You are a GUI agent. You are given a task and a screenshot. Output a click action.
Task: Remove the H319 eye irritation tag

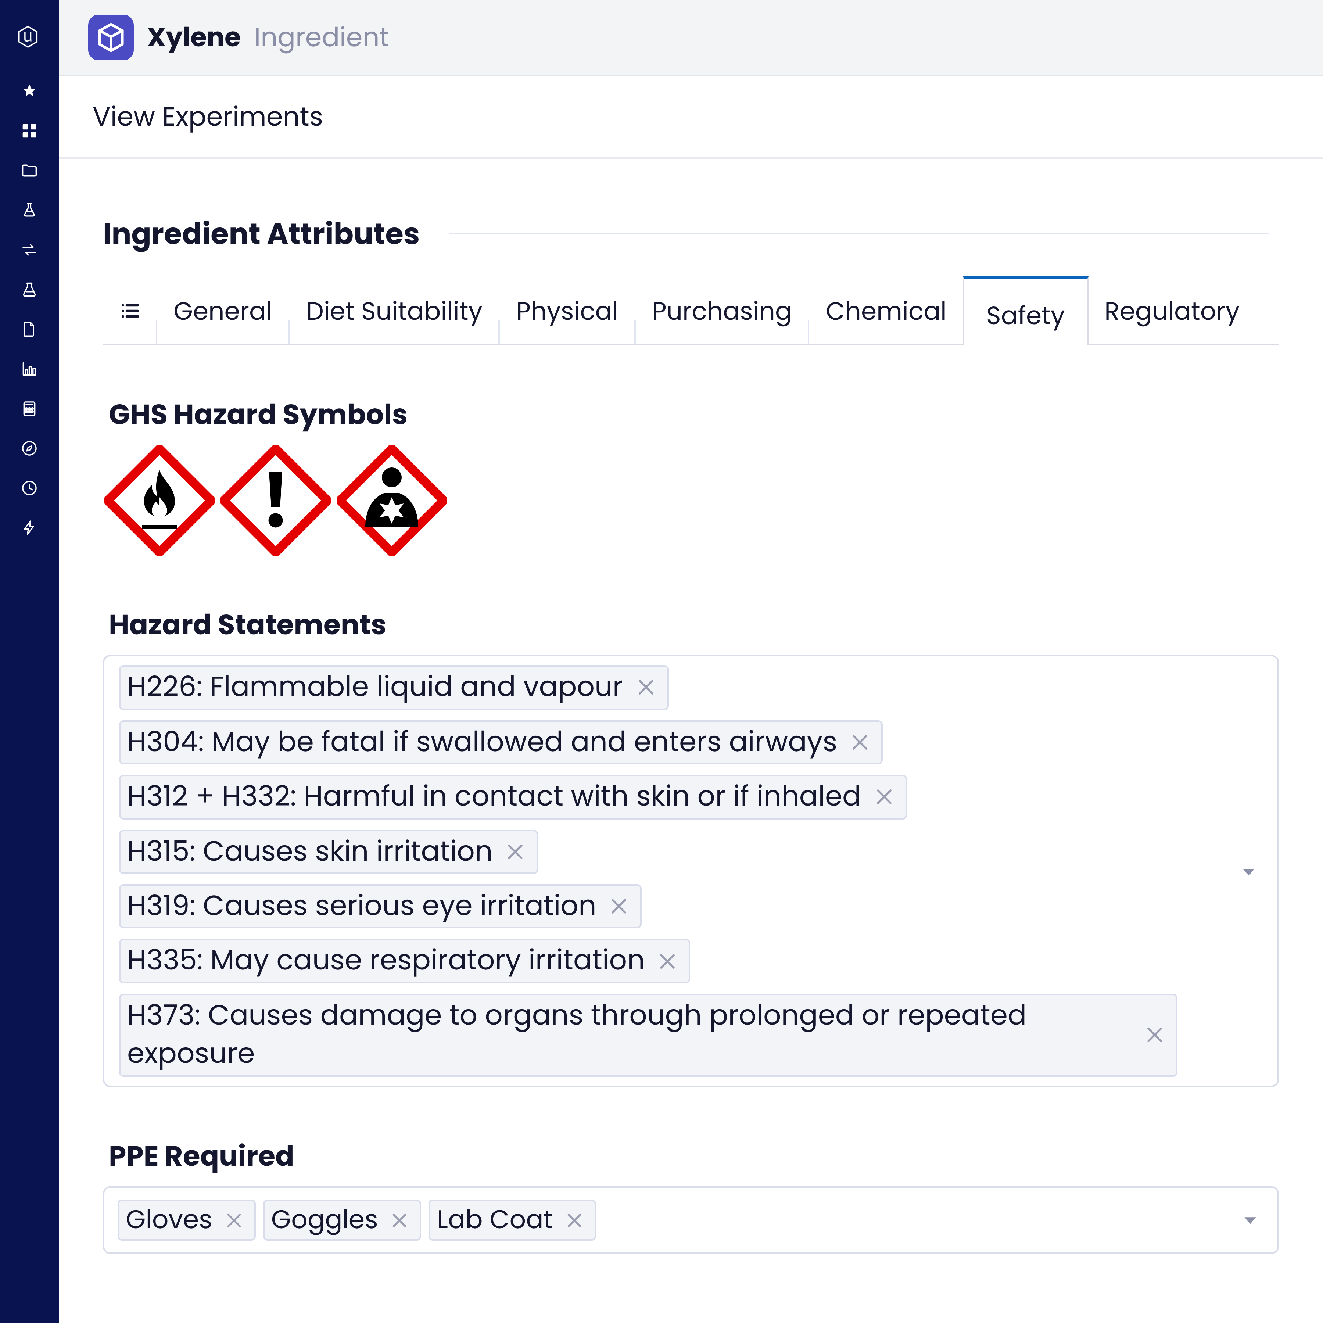pos(619,907)
